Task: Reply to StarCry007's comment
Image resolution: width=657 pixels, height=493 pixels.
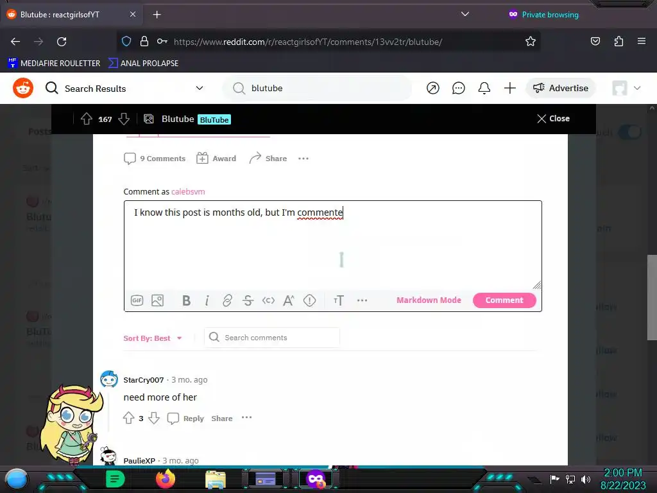Action: [x=185, y=419]
